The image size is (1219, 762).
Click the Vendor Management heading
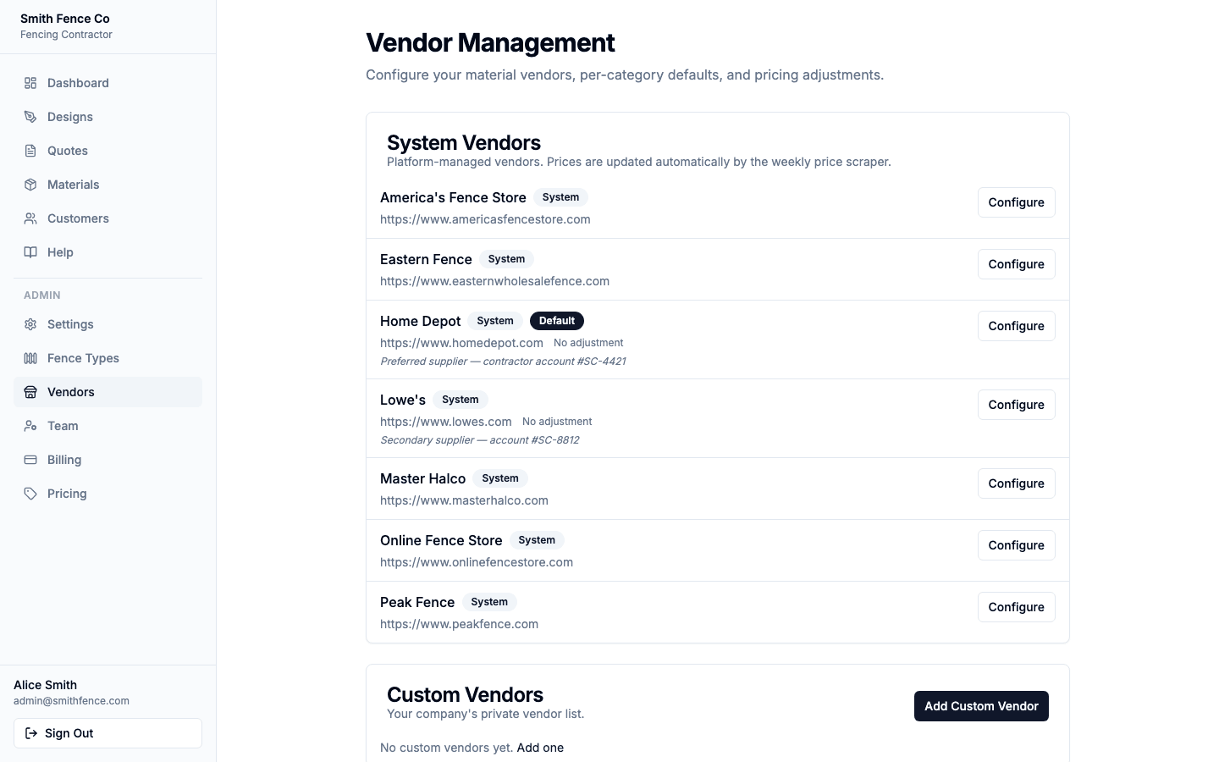coord(490,42)
